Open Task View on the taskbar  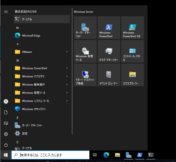click(95, 155)
